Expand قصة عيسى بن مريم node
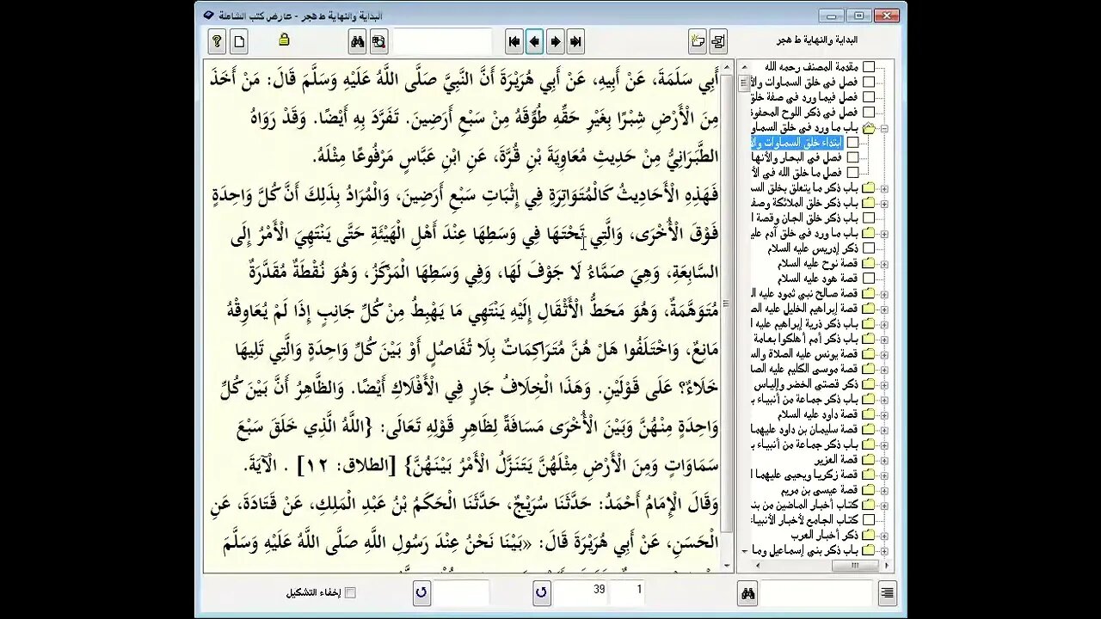 point(884,489)
